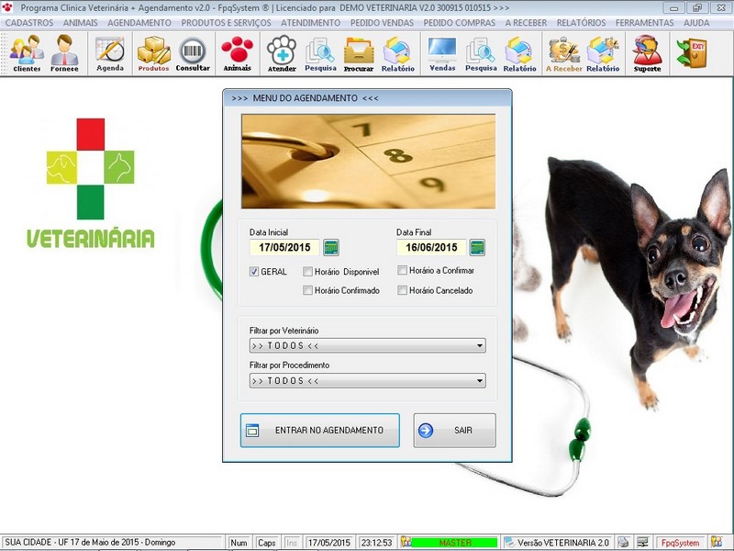Open the A RECEBER menu
The height and width of the screenshot is (551, 734).
[x=526, y=22]
